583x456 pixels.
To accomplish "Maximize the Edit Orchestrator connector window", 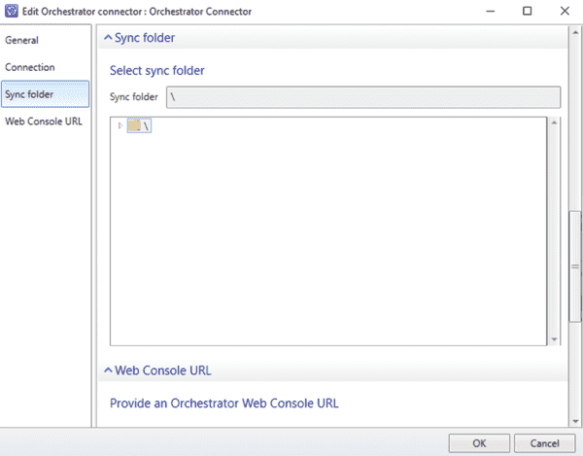I will click(528, 11).
